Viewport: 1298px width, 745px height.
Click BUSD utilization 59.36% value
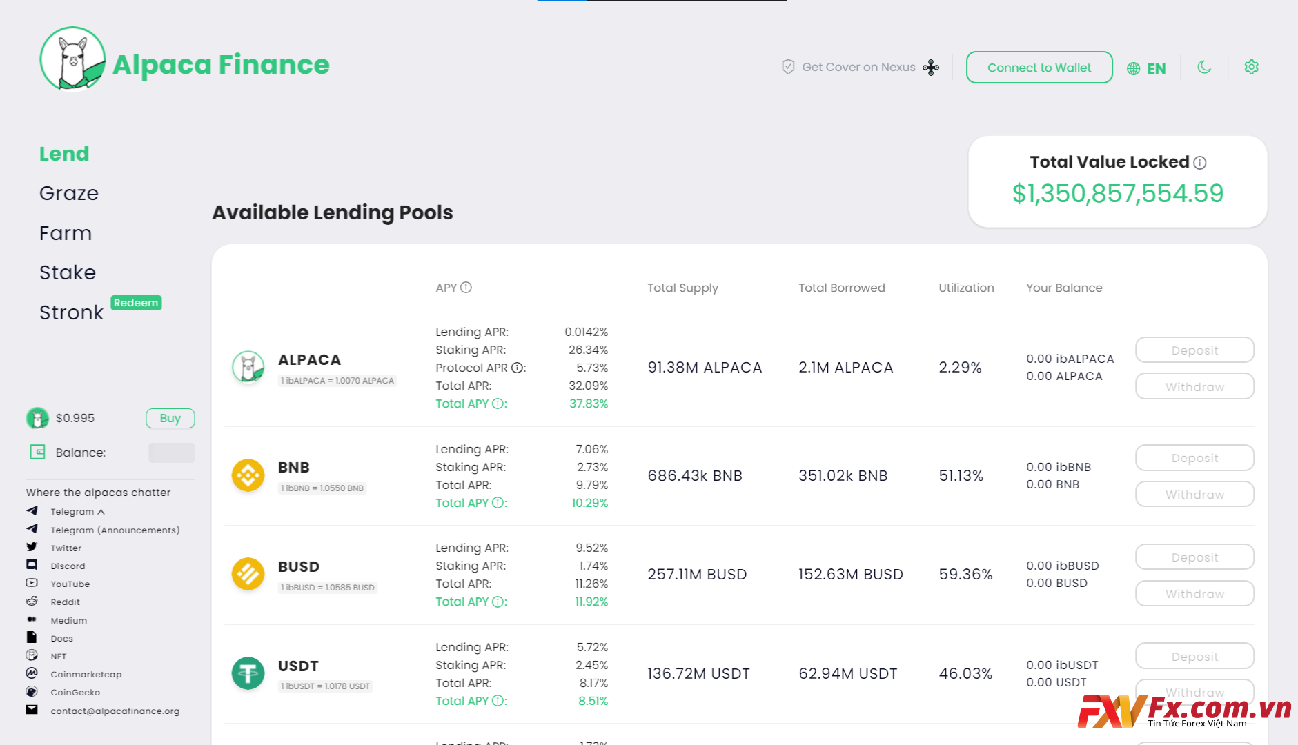coord(965,574)
